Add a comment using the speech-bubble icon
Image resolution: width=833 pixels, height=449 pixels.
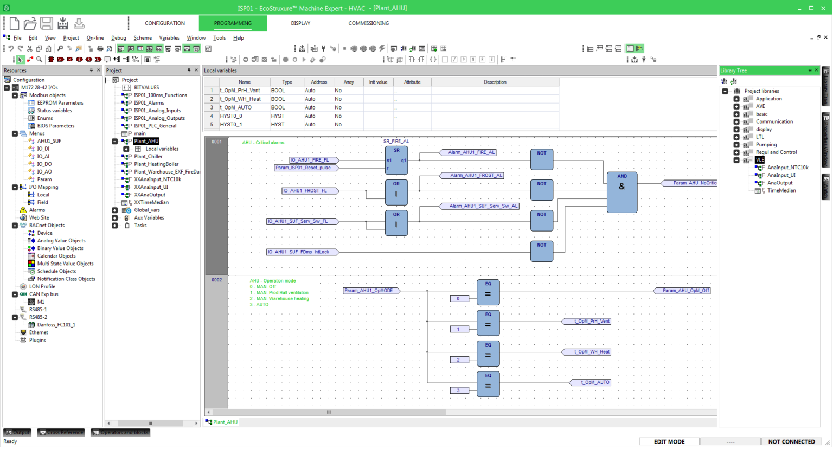(x=107, y=60)
